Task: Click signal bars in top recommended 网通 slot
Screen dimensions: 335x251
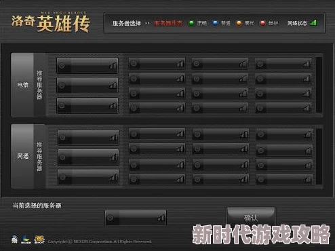Action: (x=114, y=137)
